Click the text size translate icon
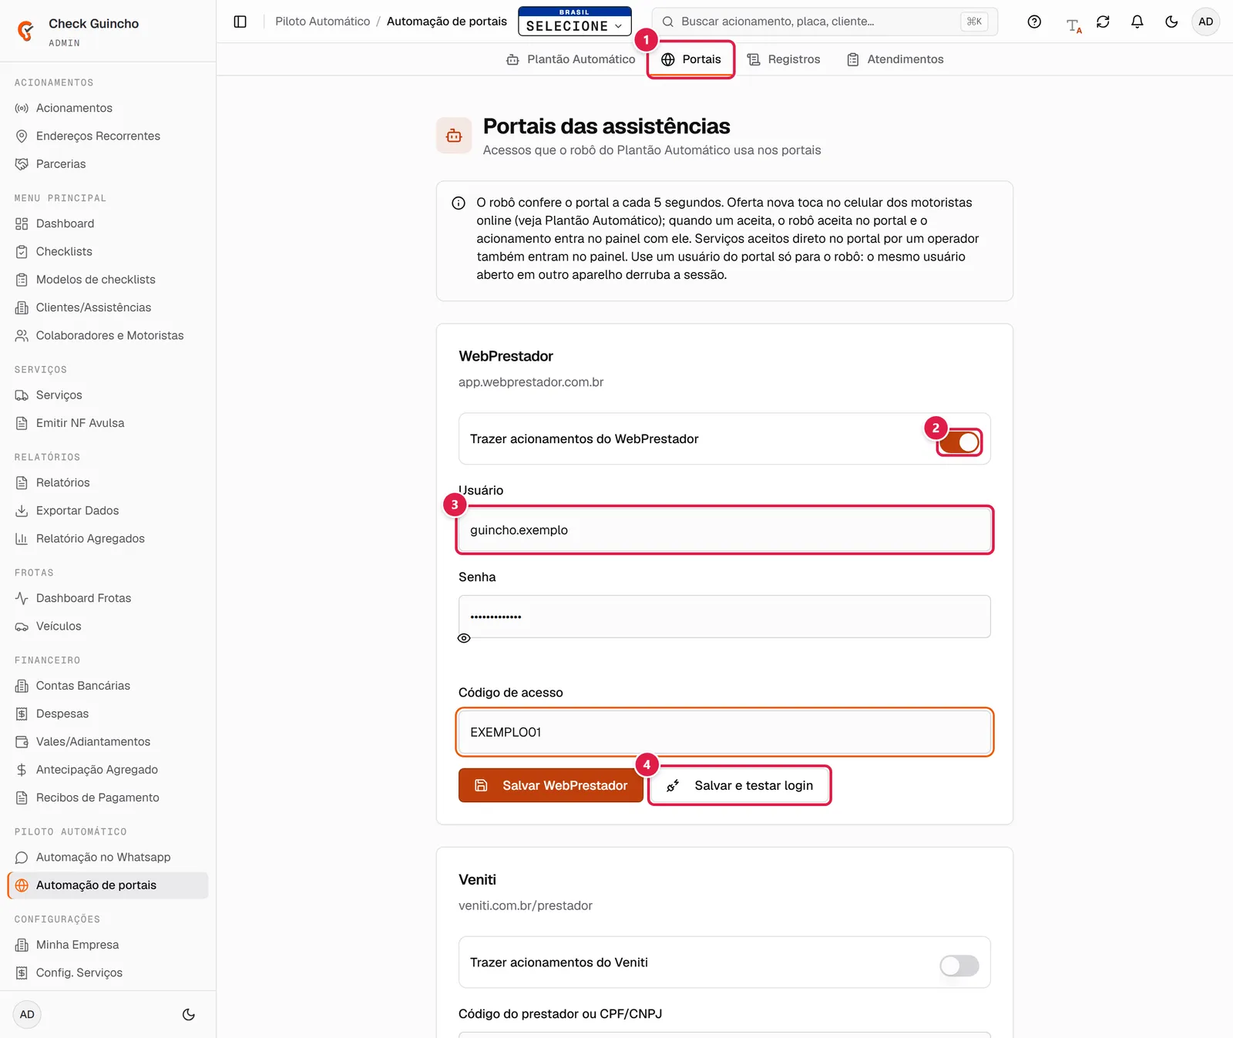This screenshot has width=1233, height=1038. point(1073,25)
